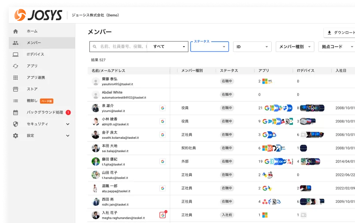Select the Members people icon
The image size is (355, 223).
tap(15, 43)
